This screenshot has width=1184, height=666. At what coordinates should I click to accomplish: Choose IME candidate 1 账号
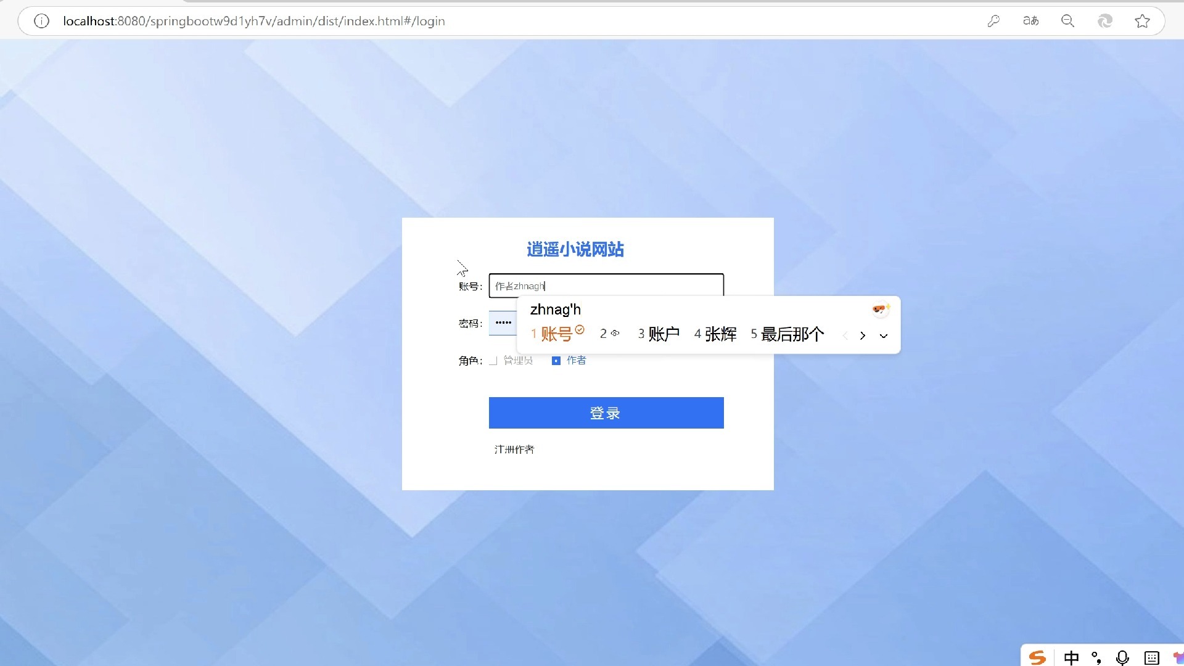[x=557, y=334]
